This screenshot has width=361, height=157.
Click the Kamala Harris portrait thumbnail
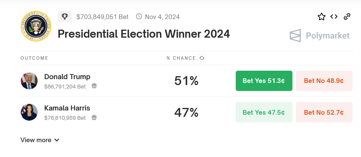[29, 112]
